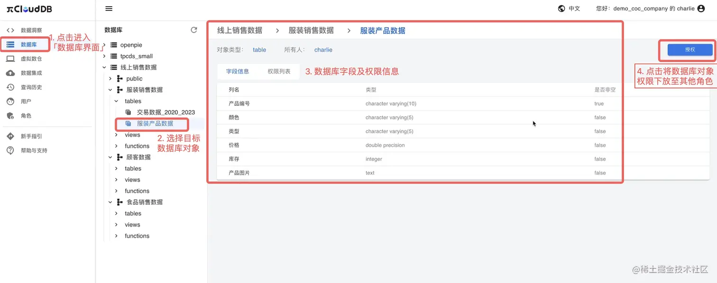Click the 服装产品数据 table icon
Screen dimensions: 717x283
[x=128, y=124]
